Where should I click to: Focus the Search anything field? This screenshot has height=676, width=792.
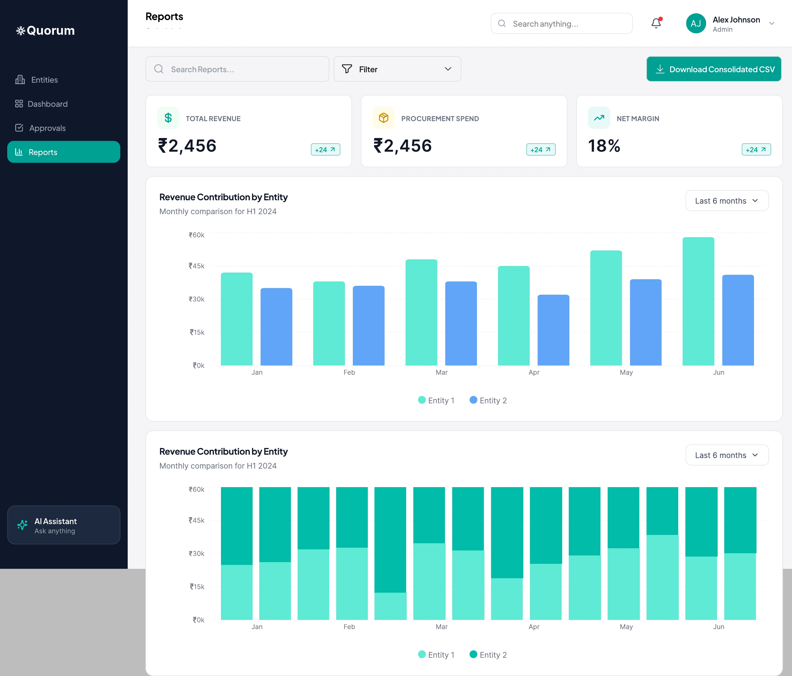click(562, 23)
